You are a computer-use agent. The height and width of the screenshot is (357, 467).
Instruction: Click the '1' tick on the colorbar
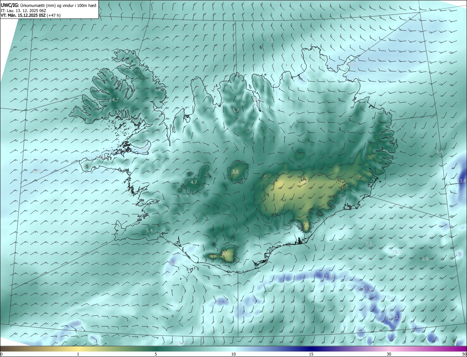click(78, 354)
